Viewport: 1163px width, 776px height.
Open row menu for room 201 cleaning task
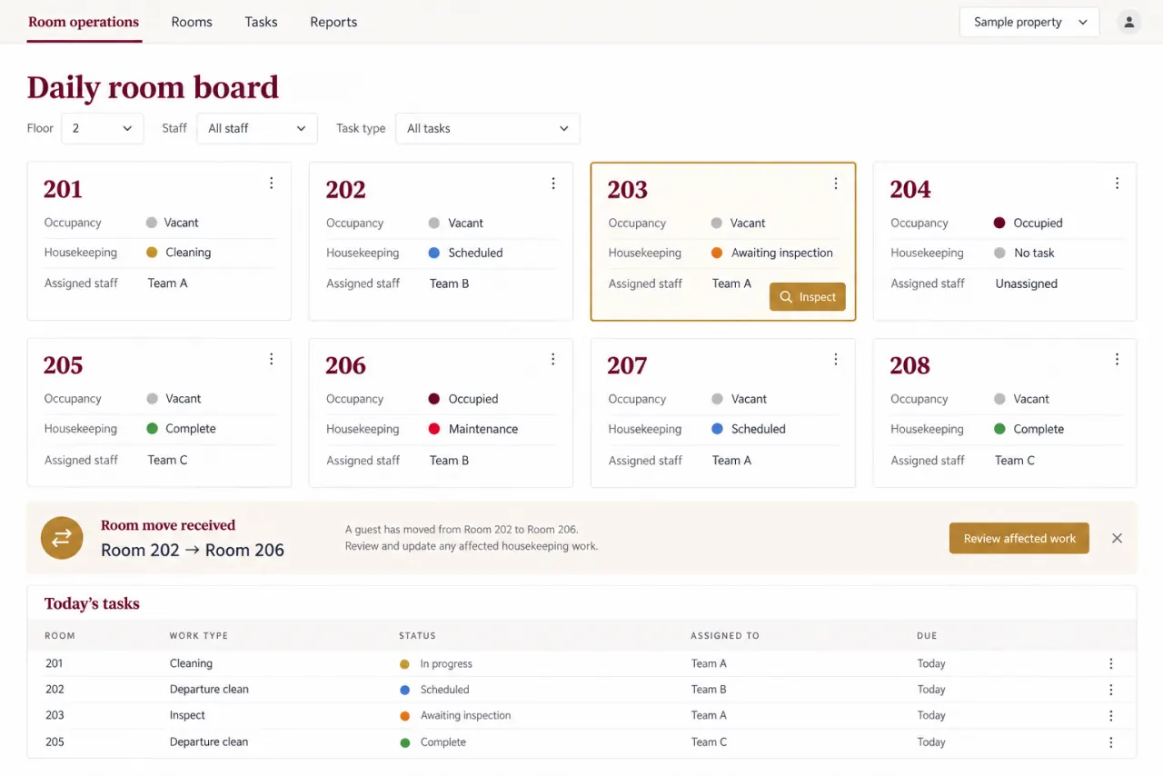click(1110, 663)
